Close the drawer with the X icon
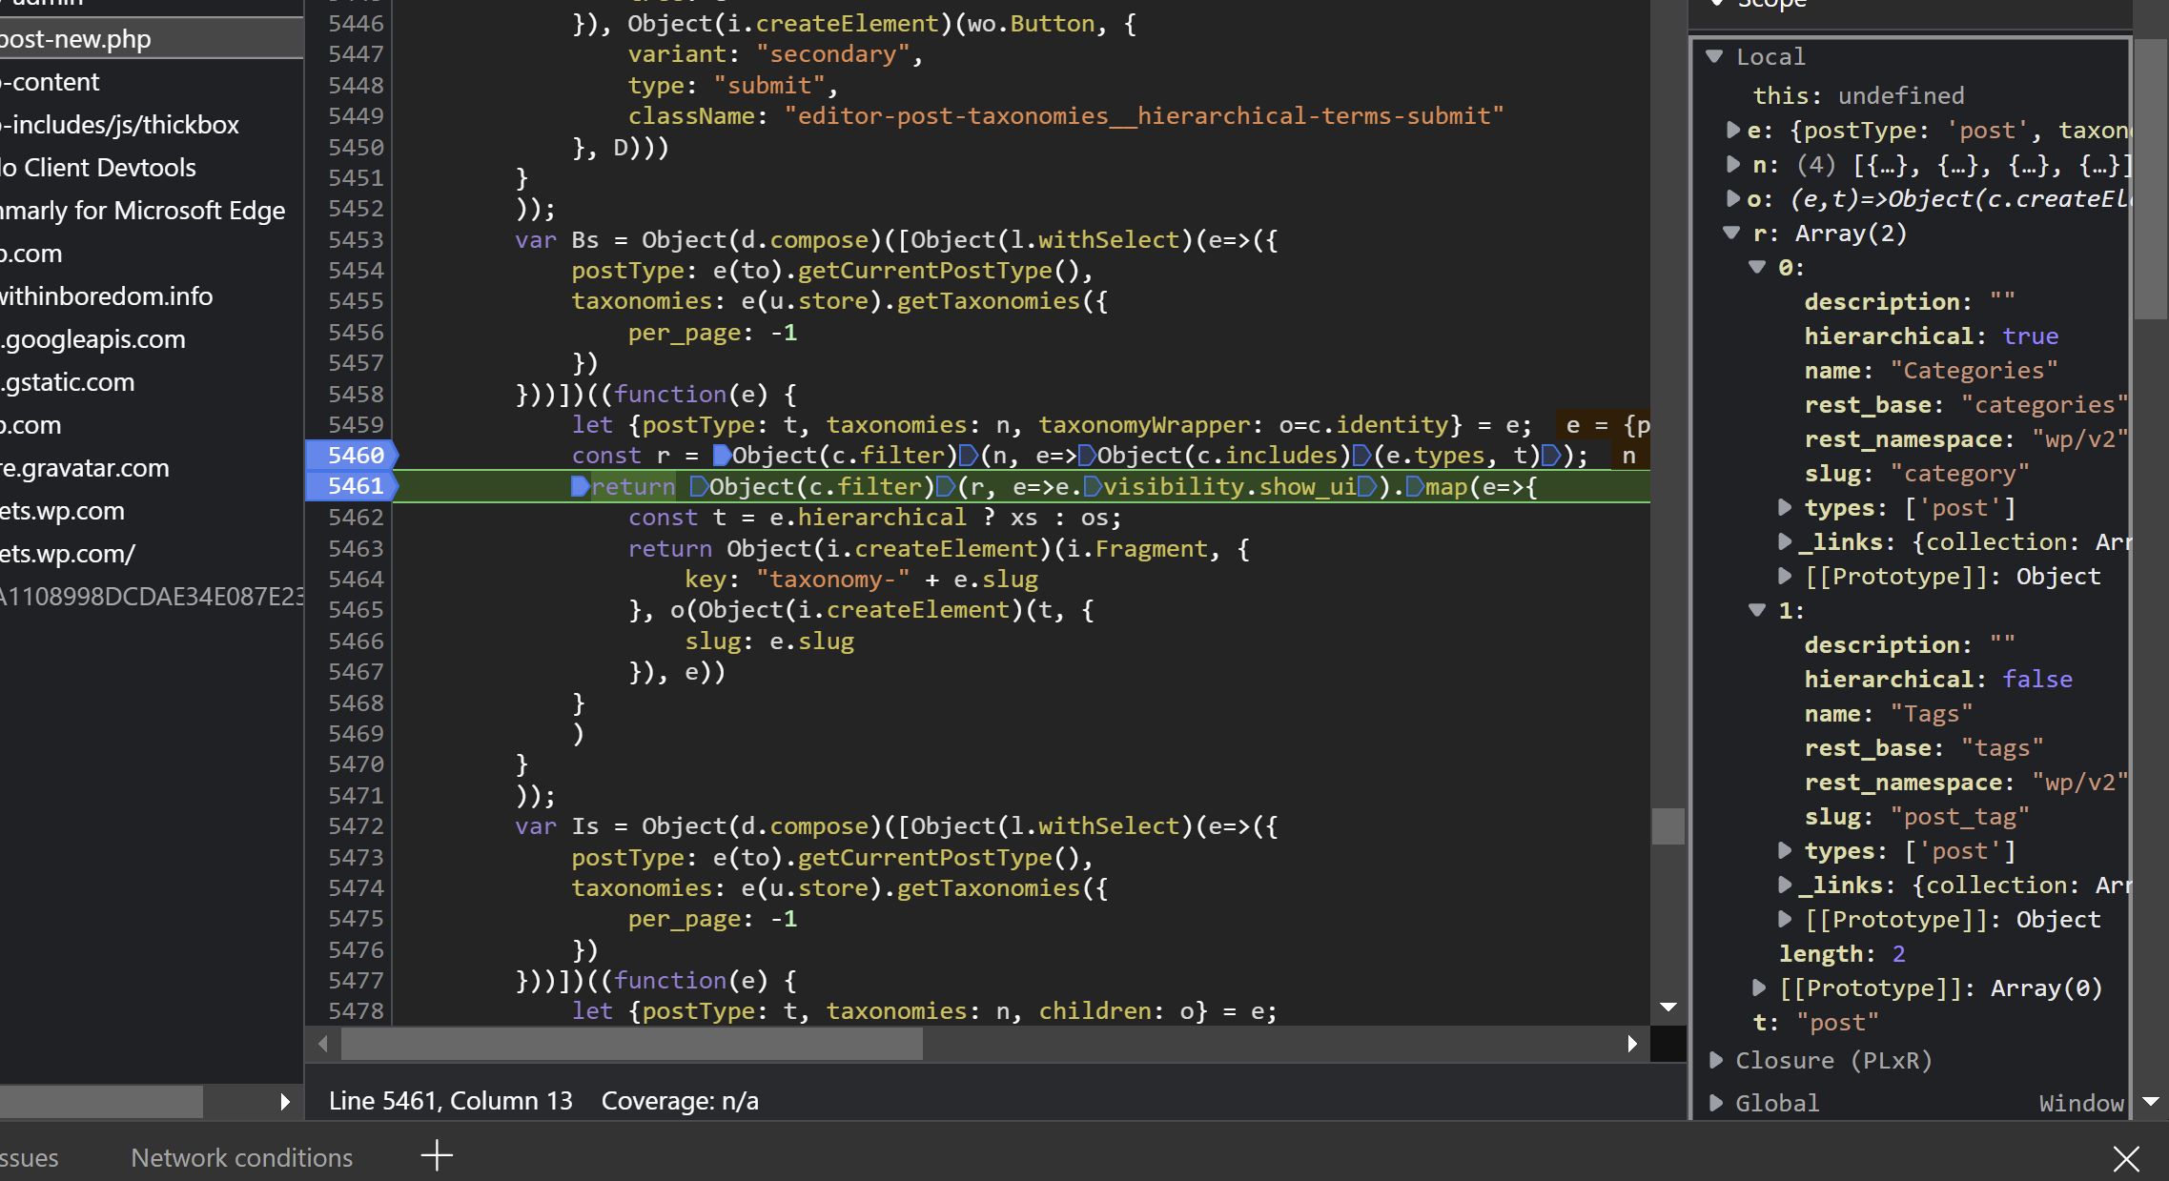Screen dimensions: 2169x1181 click(x=2126, y=1159)
